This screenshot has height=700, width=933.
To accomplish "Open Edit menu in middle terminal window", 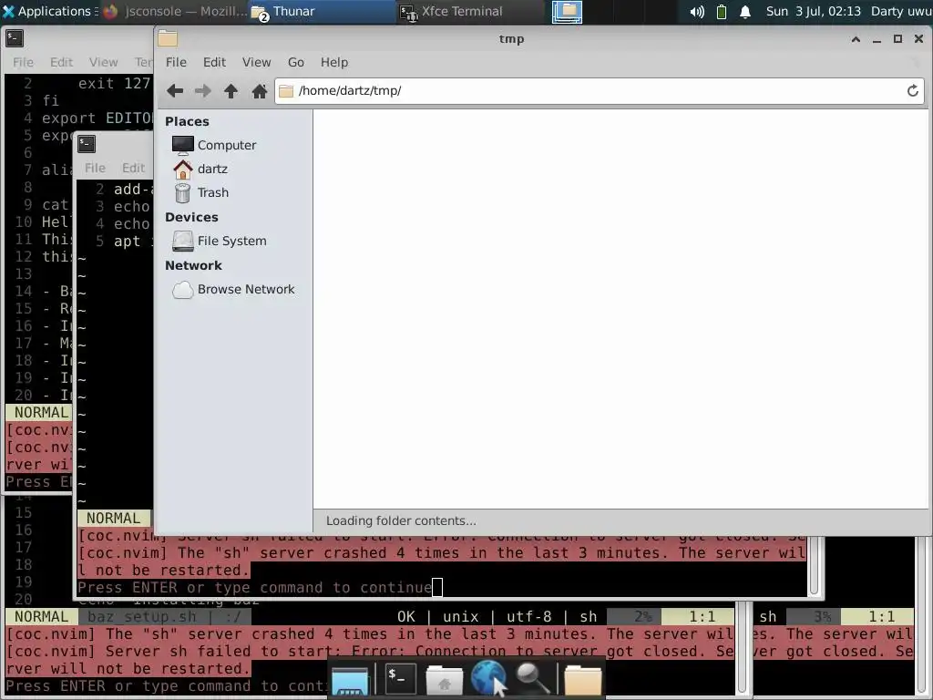I will tap(133, 168).
